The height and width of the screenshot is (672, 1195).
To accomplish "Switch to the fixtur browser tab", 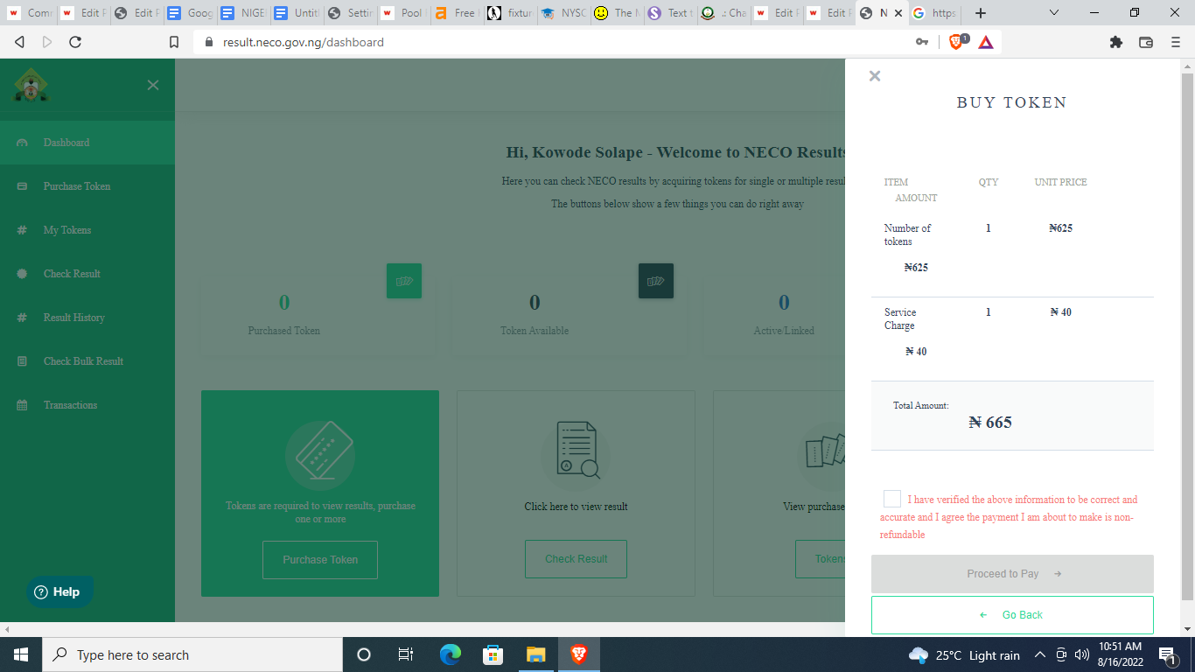I will coord(508,13).
